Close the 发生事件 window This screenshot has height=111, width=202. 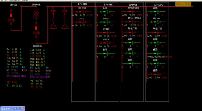coord(23,109)
